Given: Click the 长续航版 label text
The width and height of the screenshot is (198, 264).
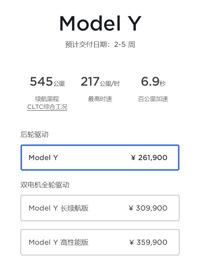Looking at the screenshot, I should click(x=74, y=208).
